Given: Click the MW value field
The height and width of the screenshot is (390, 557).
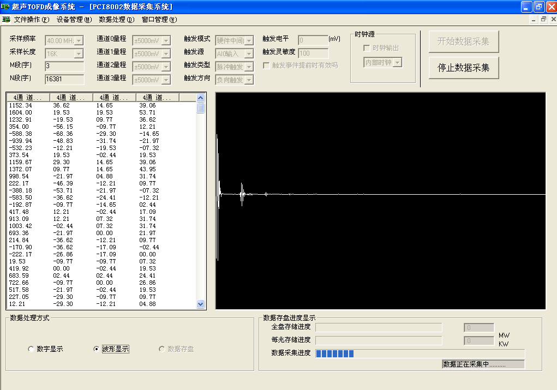Looking at the screenshot, I should point(479,328).
